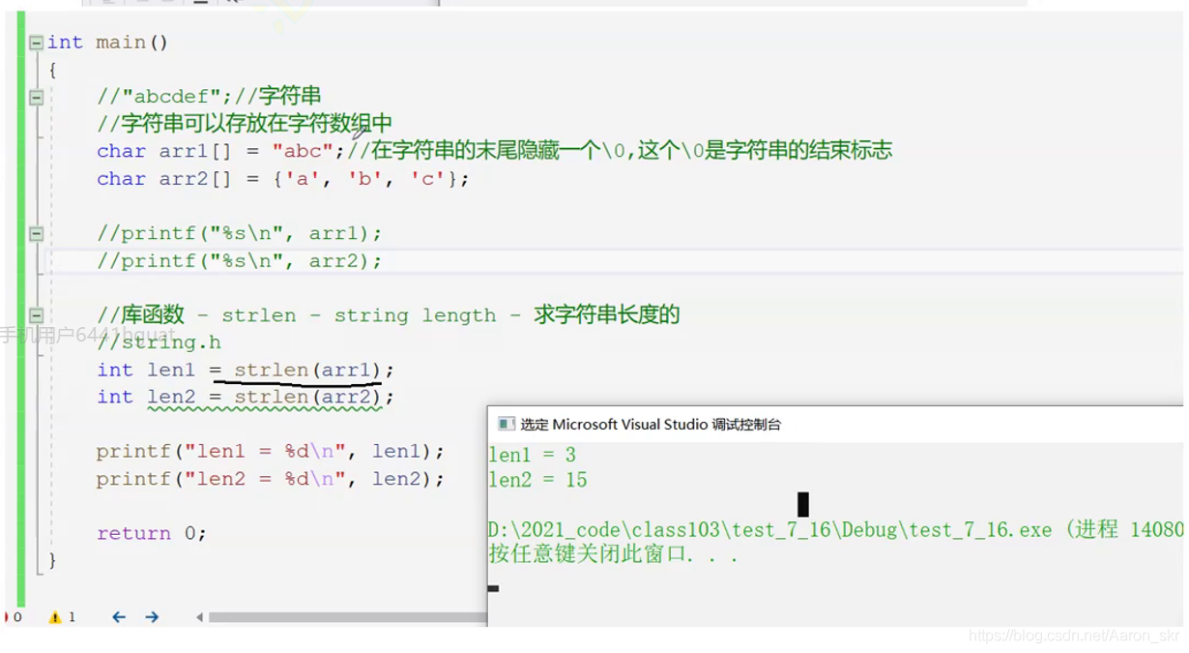Click the 求字符串长度的 comment text
Screen dimensions: 1189x653
(607, 315)
